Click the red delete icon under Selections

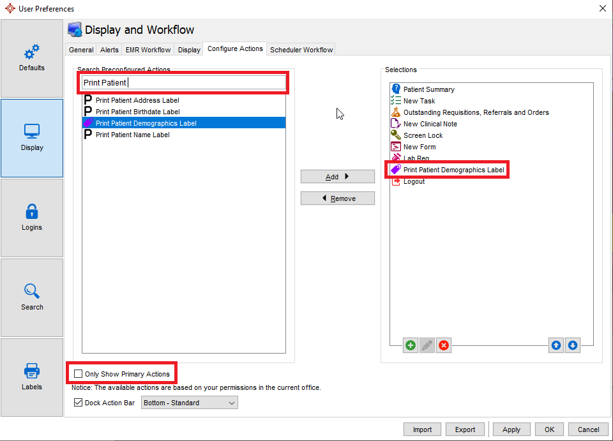(444, 345)
